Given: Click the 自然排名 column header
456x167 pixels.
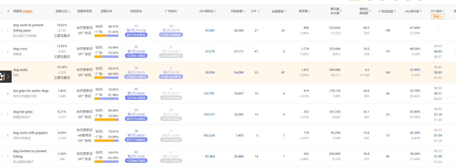Looking at the screenshot, I should click(136, 11).
